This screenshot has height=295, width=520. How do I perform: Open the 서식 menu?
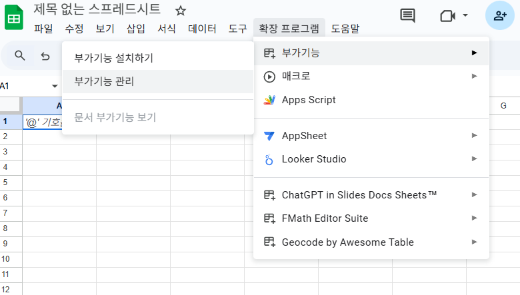click(167, 29)
